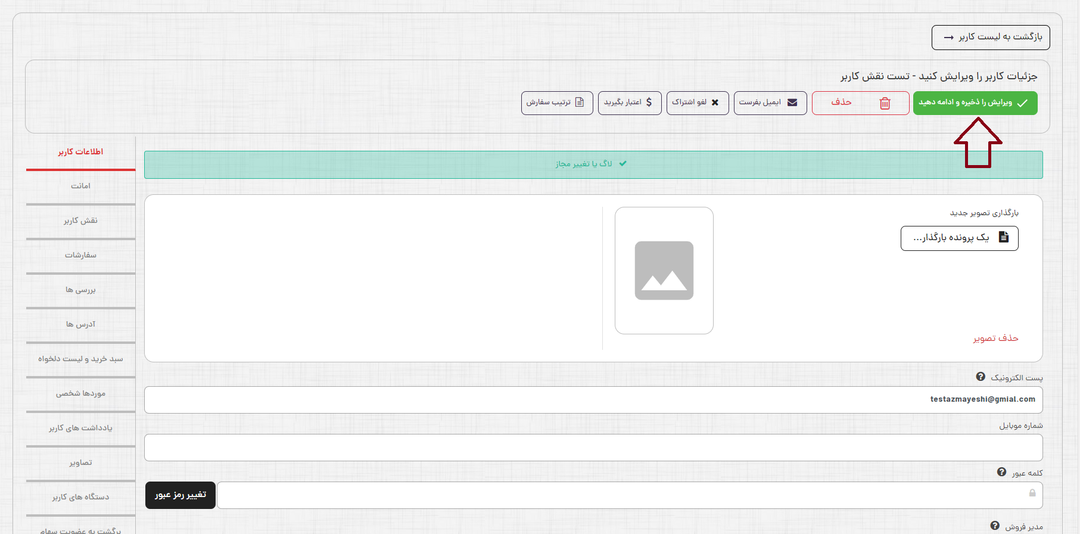Click the help icon beside مدیر فروش
Viewport: 1080px width, 534px height.
point(995,526)
